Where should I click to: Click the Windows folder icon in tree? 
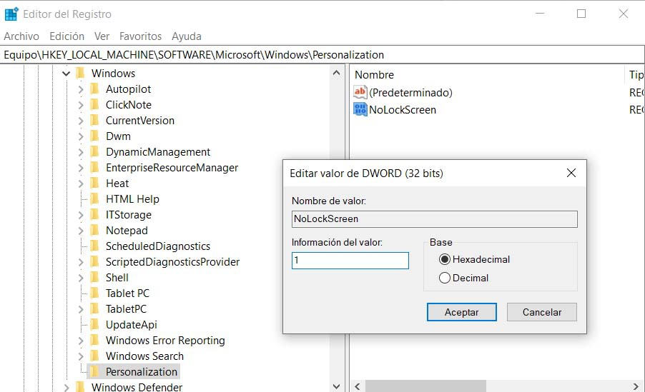[x=80, y=73]
